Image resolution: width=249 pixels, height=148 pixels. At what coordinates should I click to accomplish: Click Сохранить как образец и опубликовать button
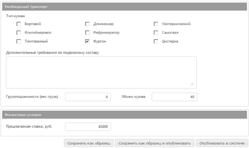click(x=155, y=143)
